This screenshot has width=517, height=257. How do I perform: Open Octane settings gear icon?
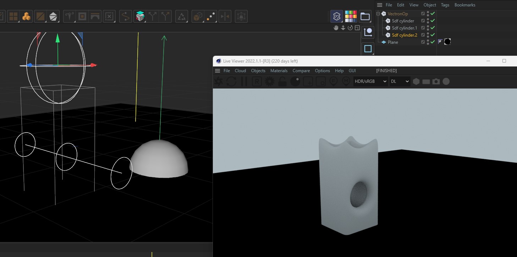pyautogui.click(x=270, y=81)
